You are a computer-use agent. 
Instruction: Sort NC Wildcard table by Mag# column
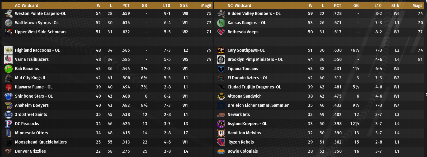(x=417, y=6)
